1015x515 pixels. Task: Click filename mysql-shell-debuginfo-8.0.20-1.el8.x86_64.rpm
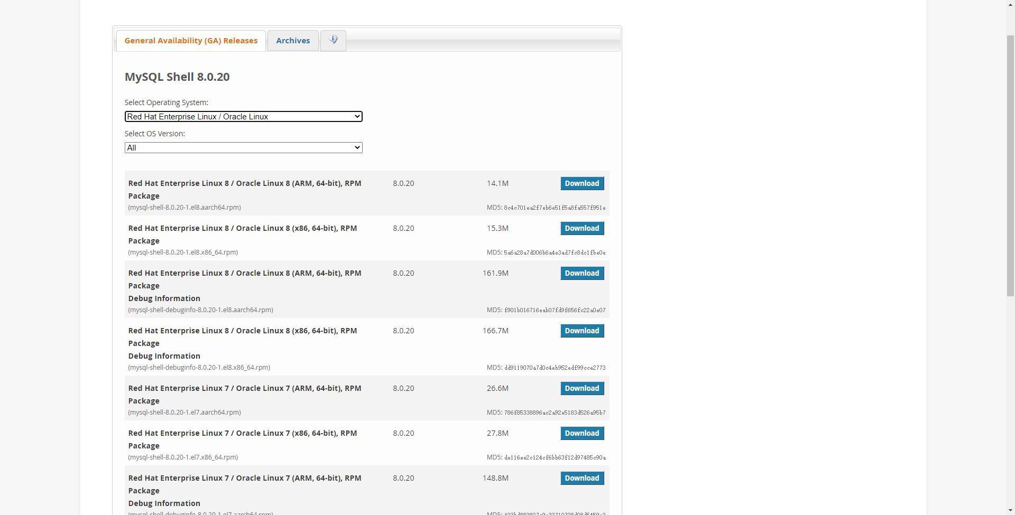[199, 368]
